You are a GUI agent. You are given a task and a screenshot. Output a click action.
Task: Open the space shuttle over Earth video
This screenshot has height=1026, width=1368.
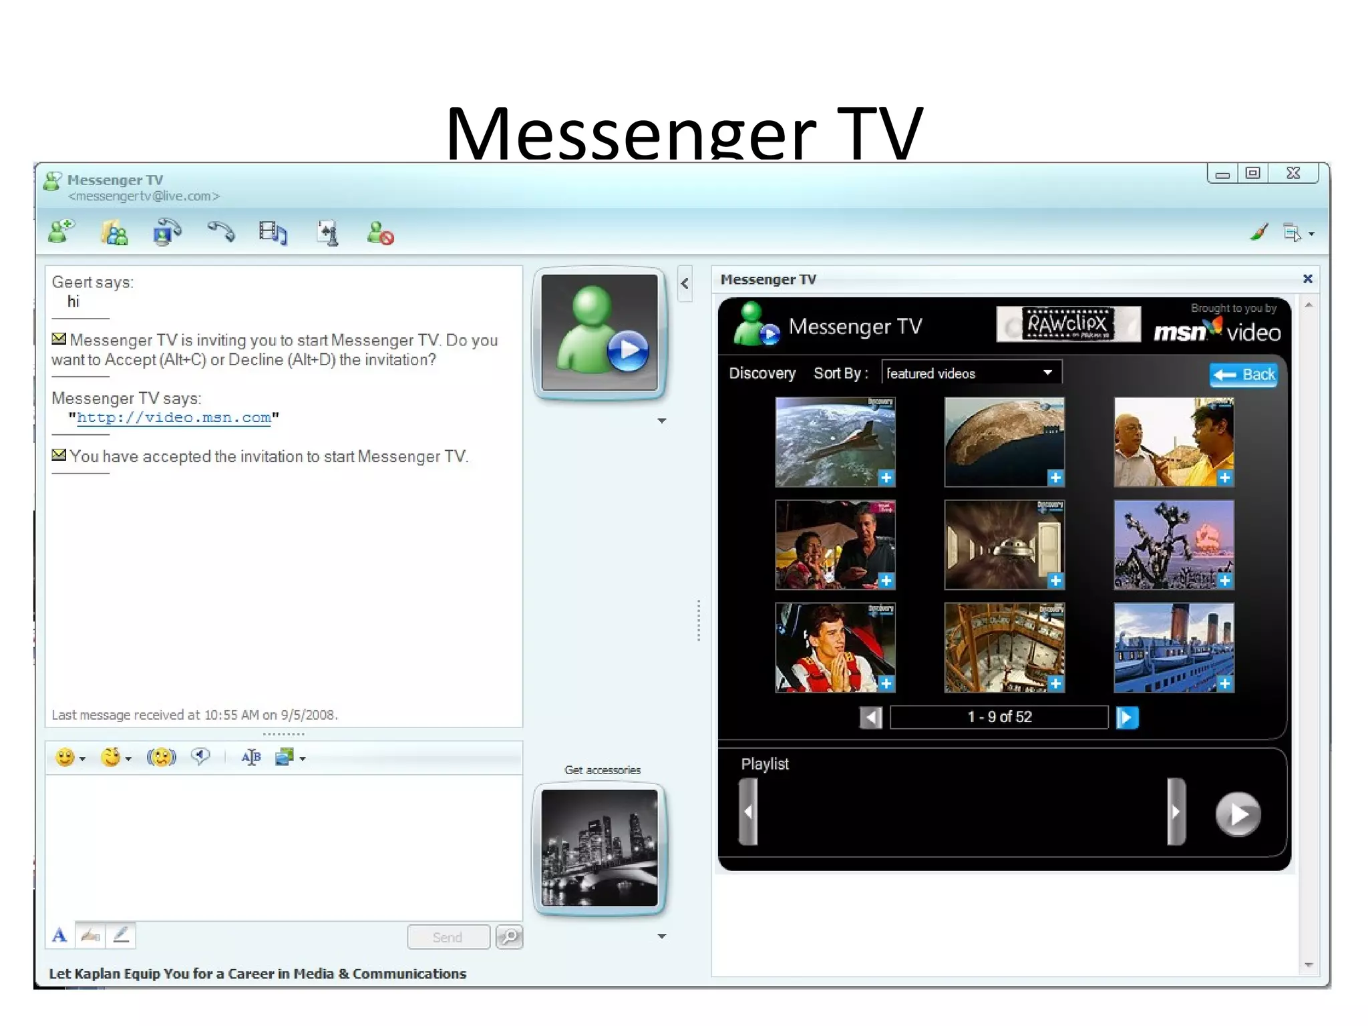pyautogui.click(x=835, y=442)
